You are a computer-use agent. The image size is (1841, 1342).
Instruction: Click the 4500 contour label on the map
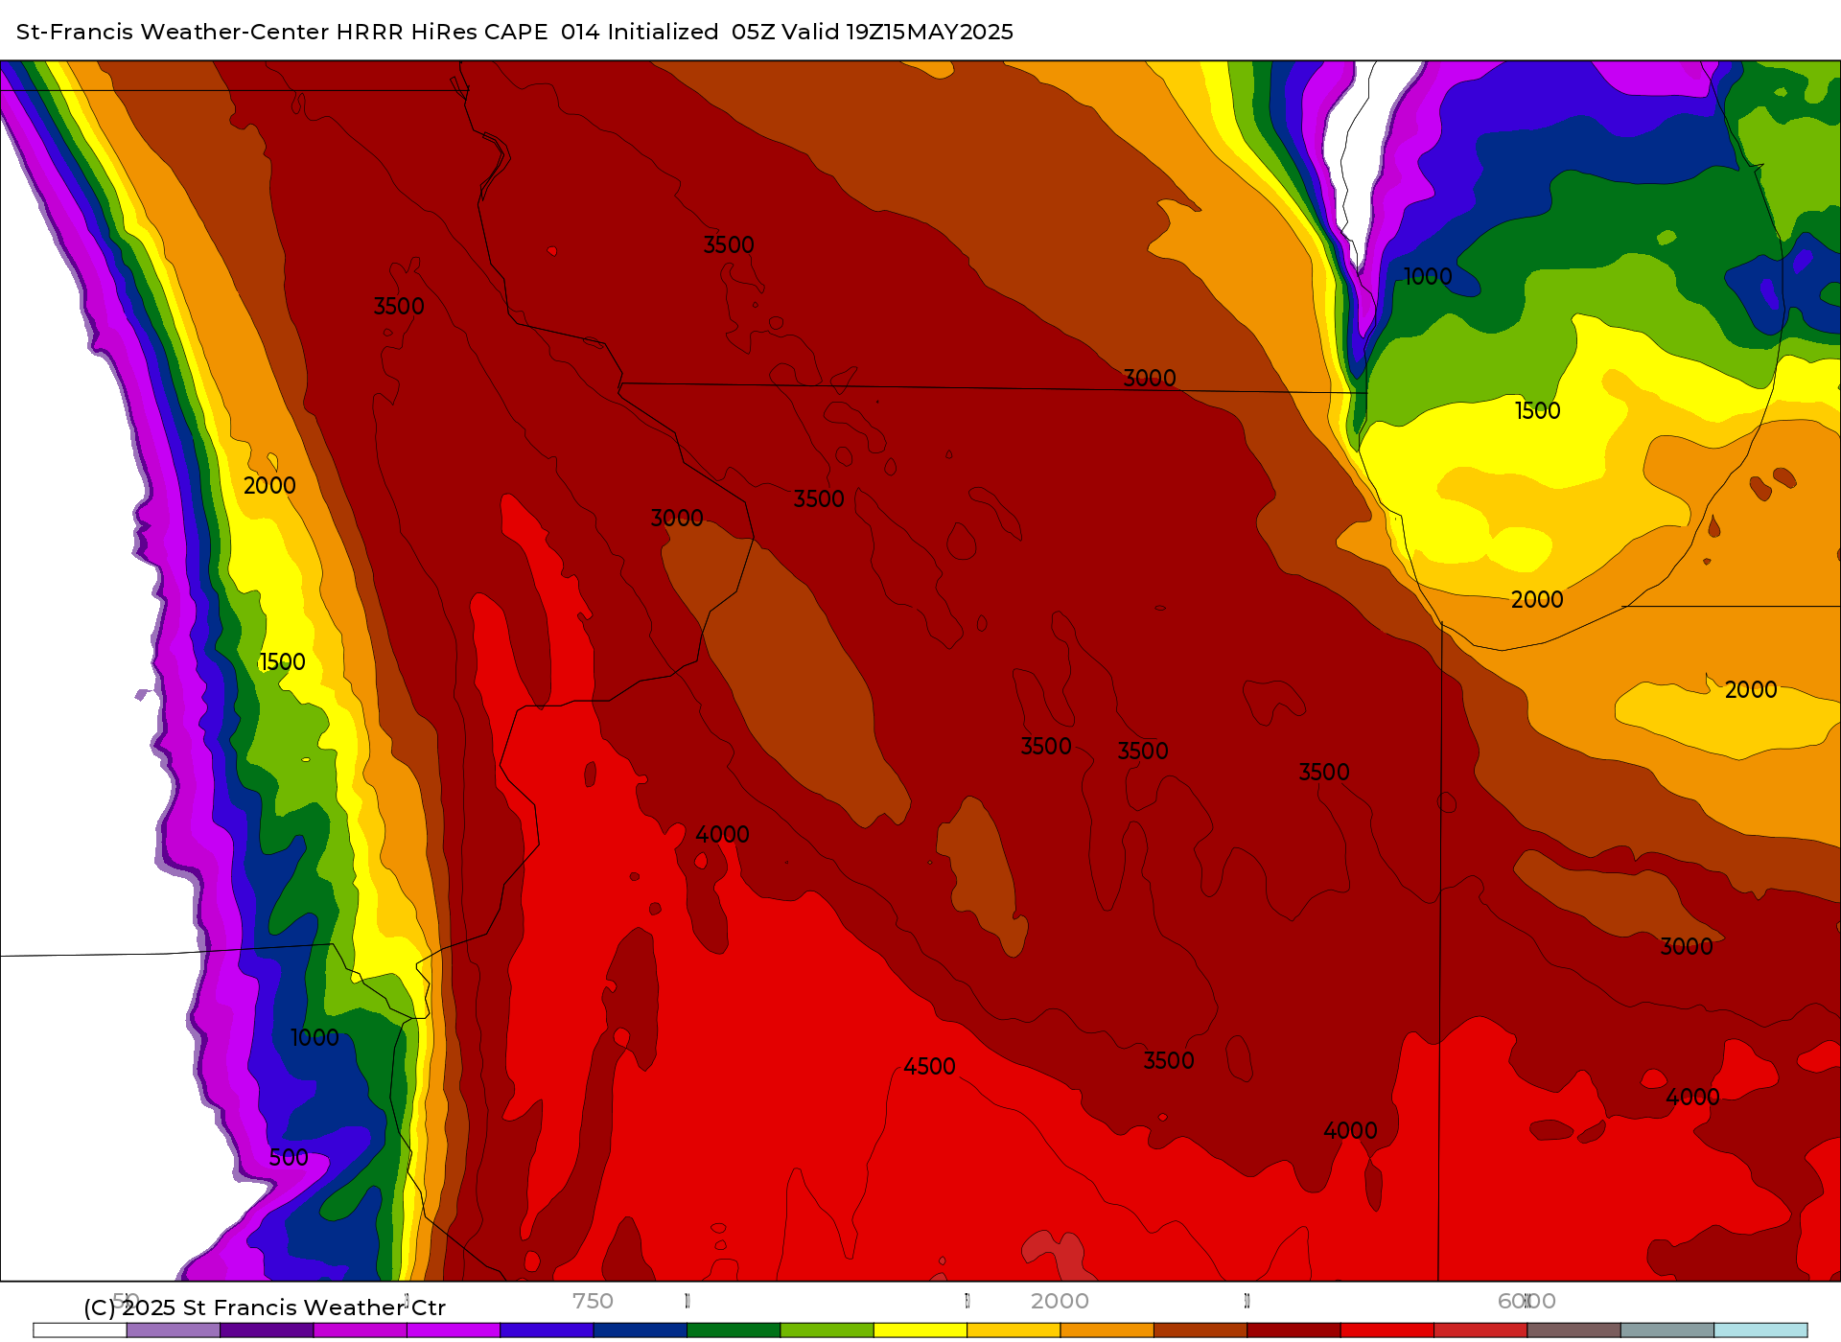[929, 1067]
